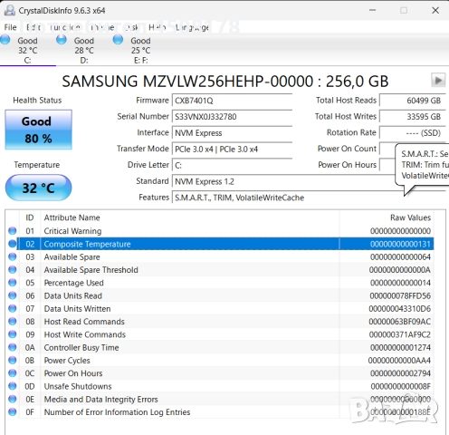Screen dimensions: 449x435
Task: Click the blue status orb for disk E: F:
Action: click(x=118, y=40)
